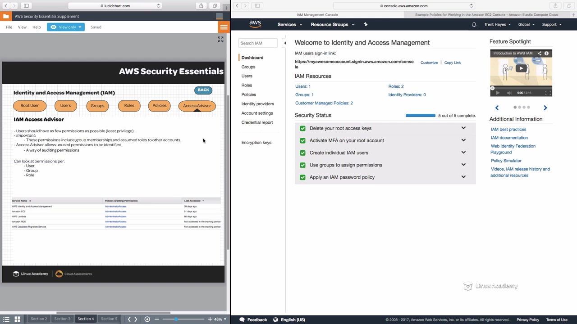Image resolution: width=577 pixels, height=324 pixels.
Task: Toggle sidebar in left Safari window
Action: [26, 6]
